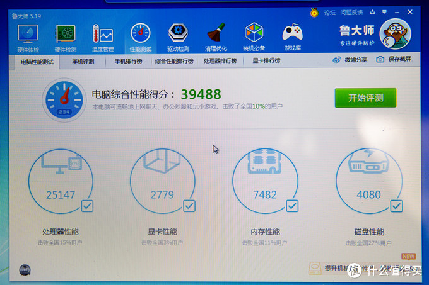Click the 磁盘性能 label
Image resolution: width=429 pixels, height=285 pixels.
(x=369, y=232)
